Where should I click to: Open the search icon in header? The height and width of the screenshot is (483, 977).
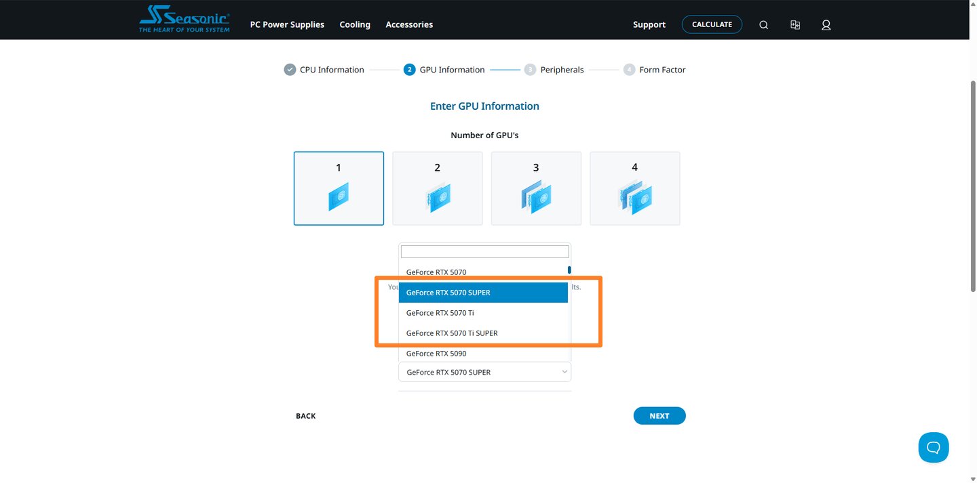(x=763, y=25)
